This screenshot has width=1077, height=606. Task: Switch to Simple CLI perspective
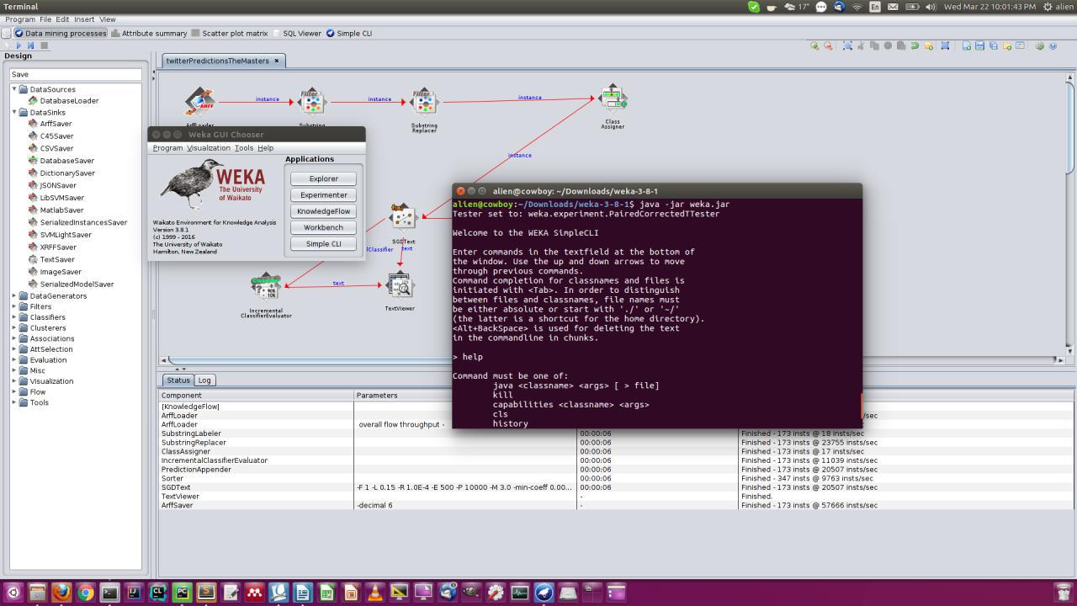pyautogui.click(x=348, y=33)
